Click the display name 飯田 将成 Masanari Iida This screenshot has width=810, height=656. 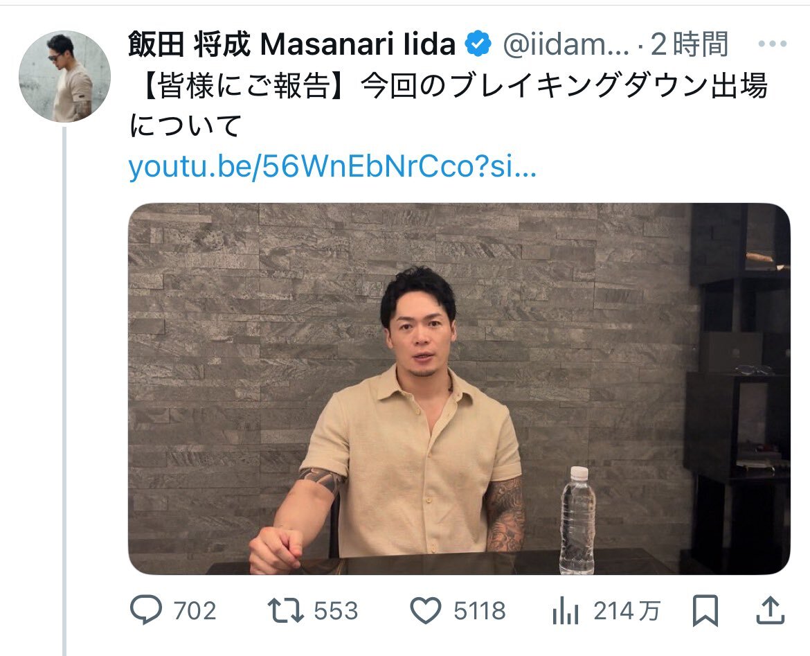point(292,44)
